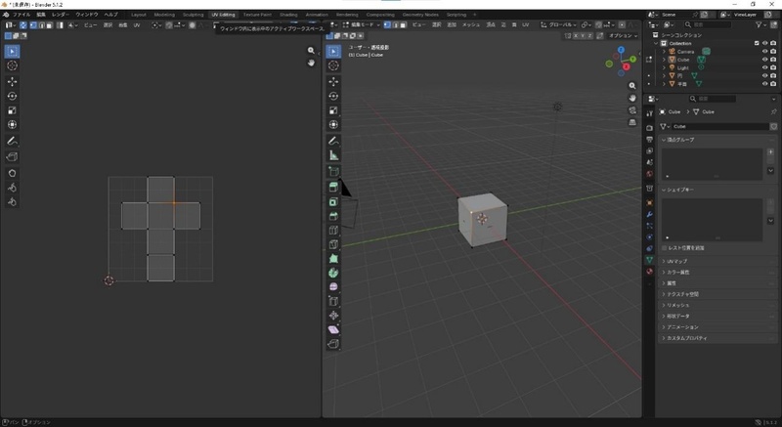Select the Knife tool

(x=333, y=244)
